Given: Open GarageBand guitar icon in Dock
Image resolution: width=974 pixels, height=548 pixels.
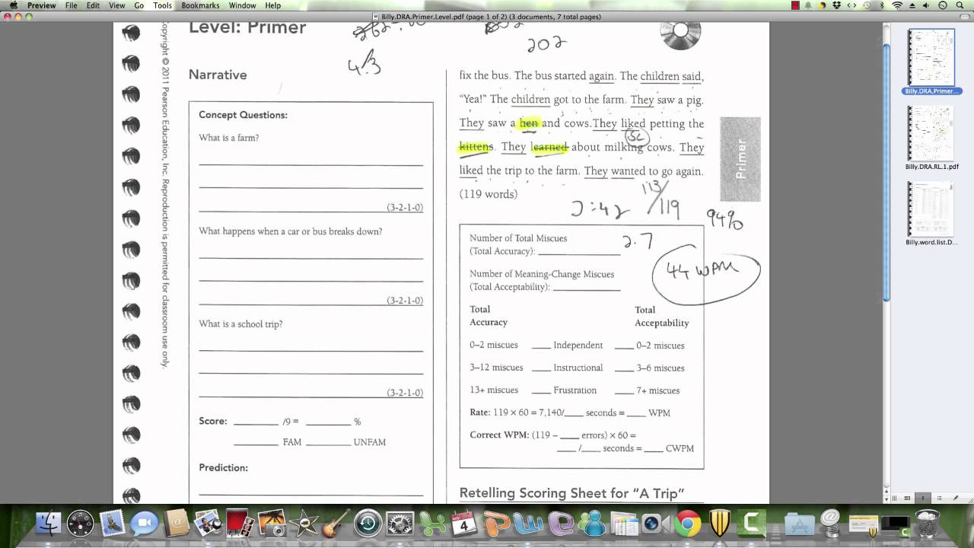Looking at the screenshot, I should 335,524.
